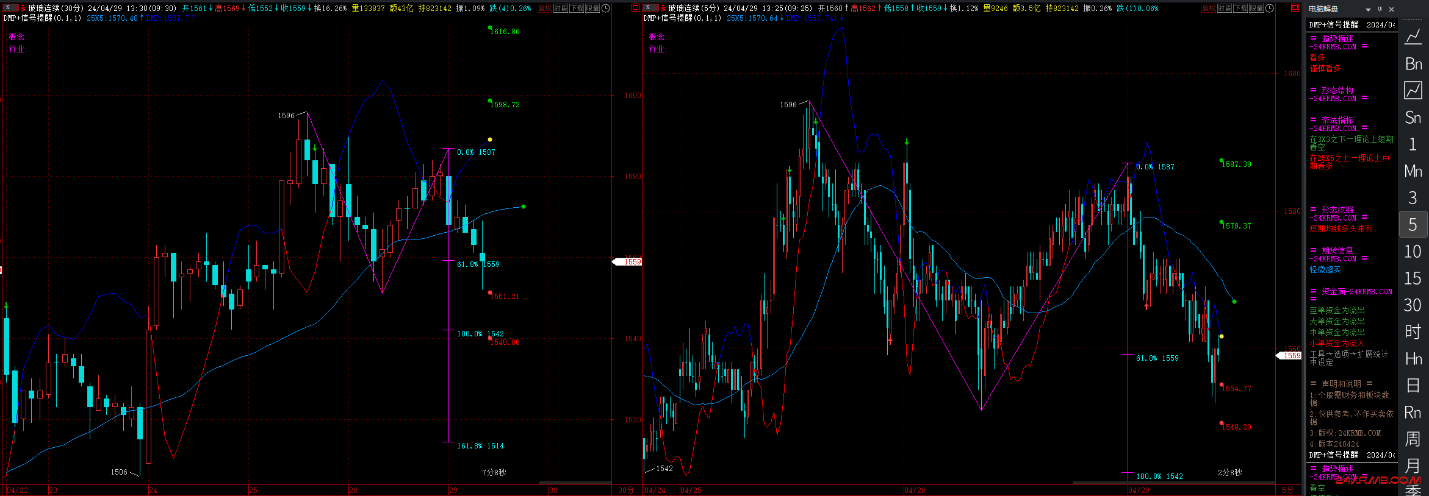Click the 04/22 date on left chart axis

pos(17,491)
